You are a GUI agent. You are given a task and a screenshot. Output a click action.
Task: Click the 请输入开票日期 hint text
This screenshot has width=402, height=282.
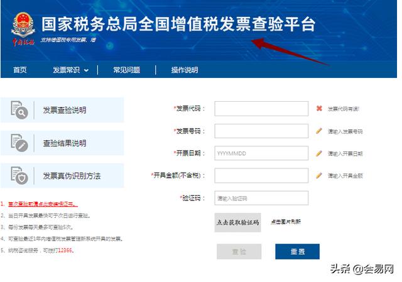[345, 154]
